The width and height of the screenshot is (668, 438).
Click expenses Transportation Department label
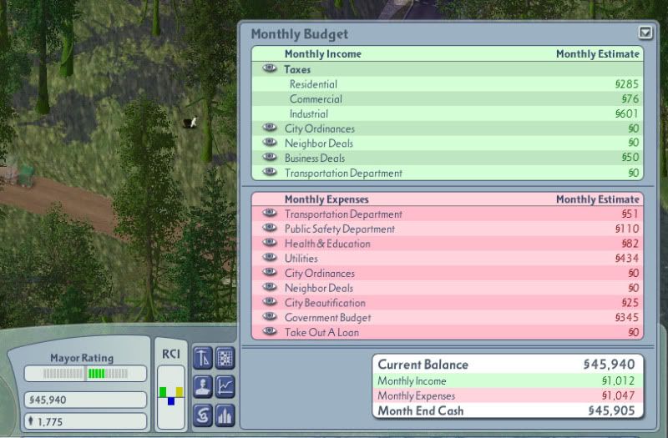tap(343, 214)
